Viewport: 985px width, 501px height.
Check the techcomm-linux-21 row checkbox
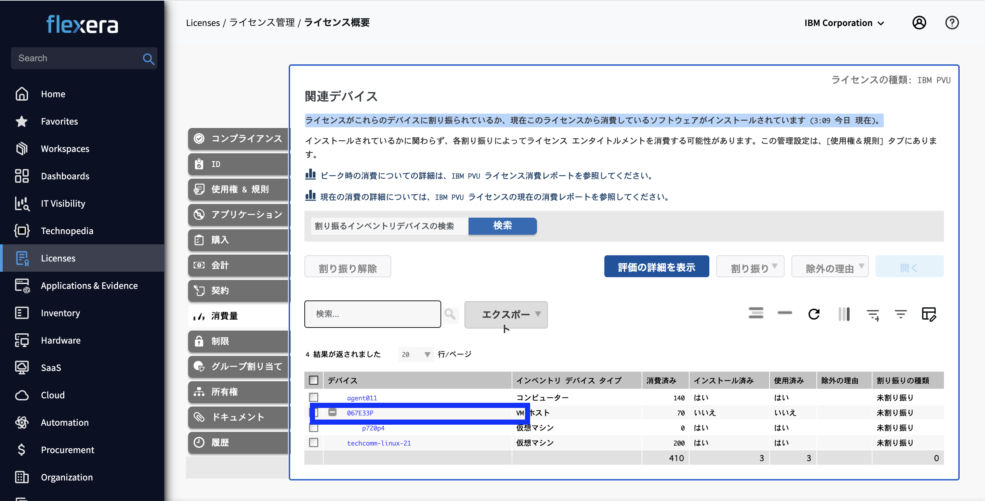[x=314, y=443]
